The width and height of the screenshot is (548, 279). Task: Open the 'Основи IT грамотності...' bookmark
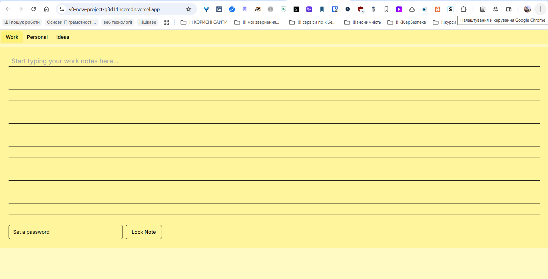coord(71,22)
